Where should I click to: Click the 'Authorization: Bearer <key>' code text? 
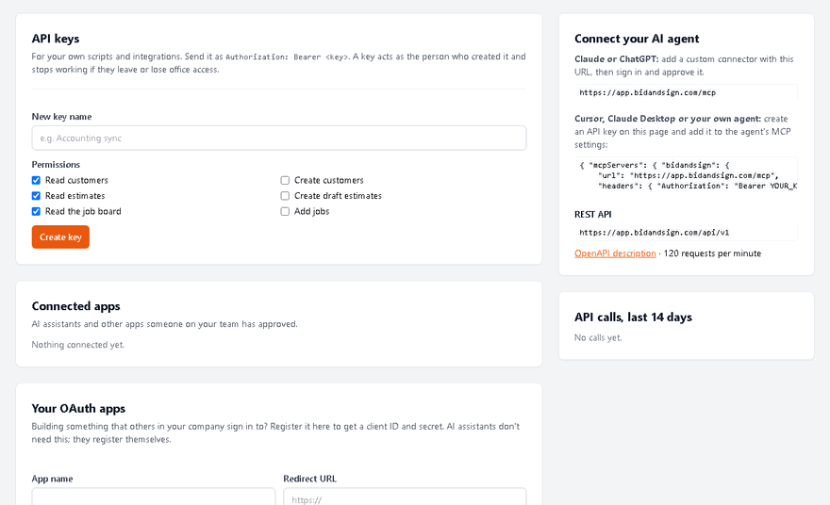[287, 57]
